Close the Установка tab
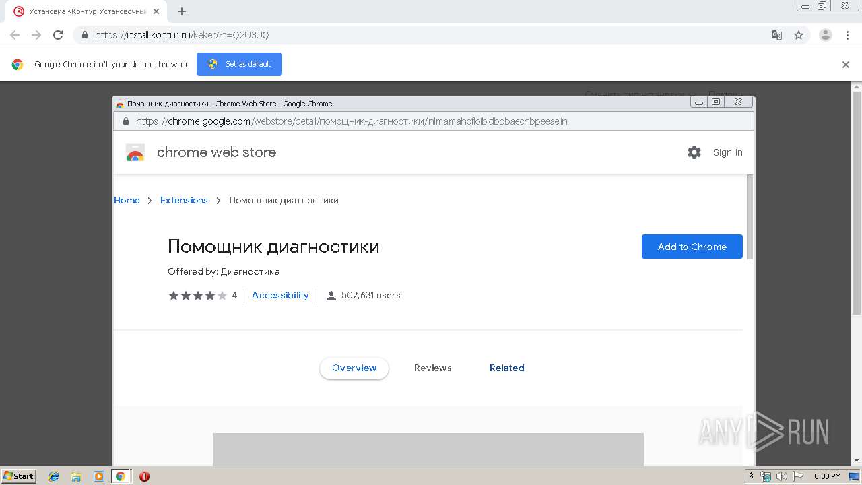 point(156,11)
